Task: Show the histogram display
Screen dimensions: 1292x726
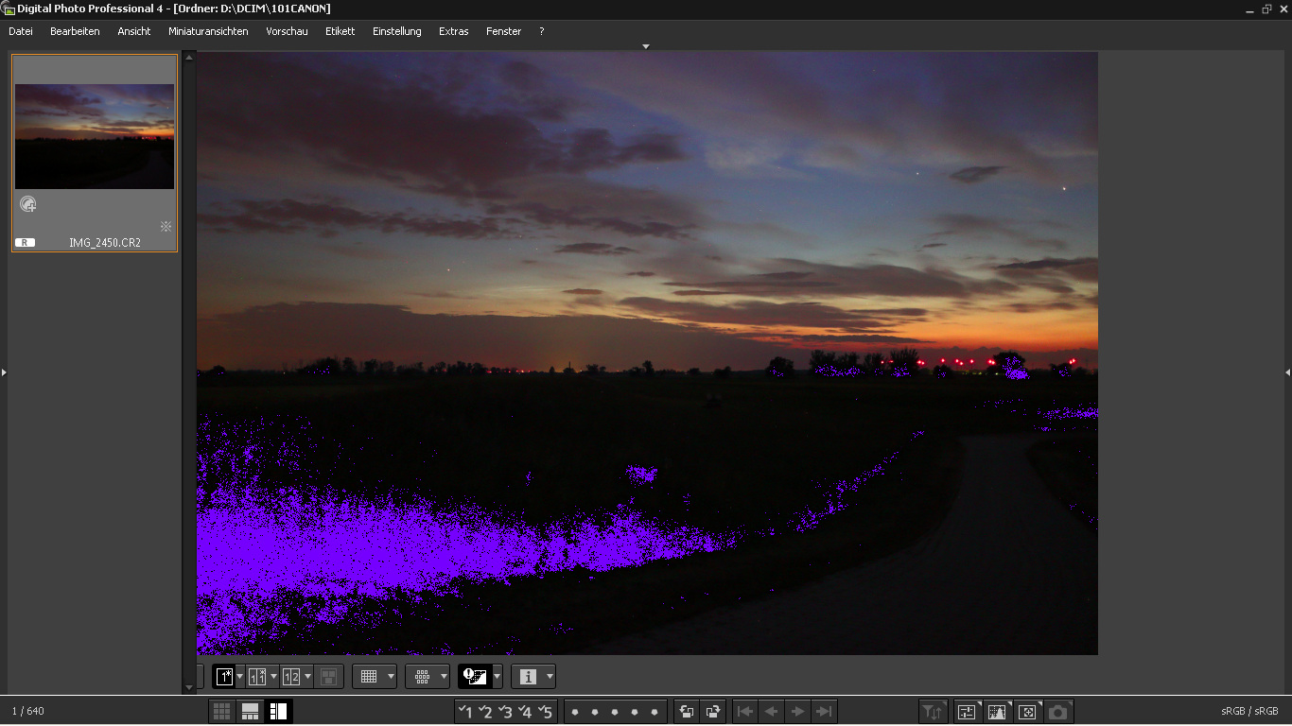Action: pyautogui.click(x=997, y=712)
